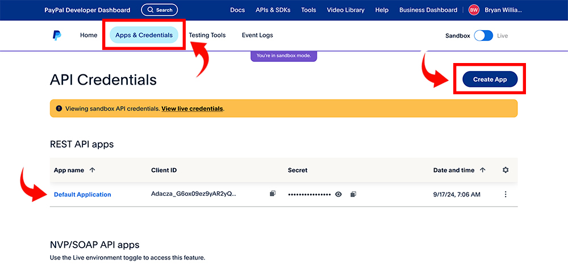Click the BW user avatar
The width and height of the screenshot is (568, 272).
tap(474, 10)
